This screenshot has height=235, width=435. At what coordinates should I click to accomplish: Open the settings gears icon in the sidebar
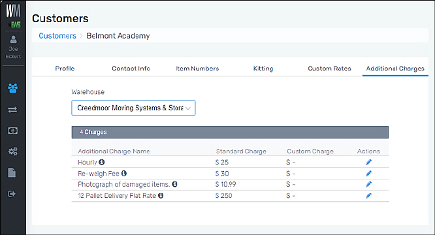(12, 151)
